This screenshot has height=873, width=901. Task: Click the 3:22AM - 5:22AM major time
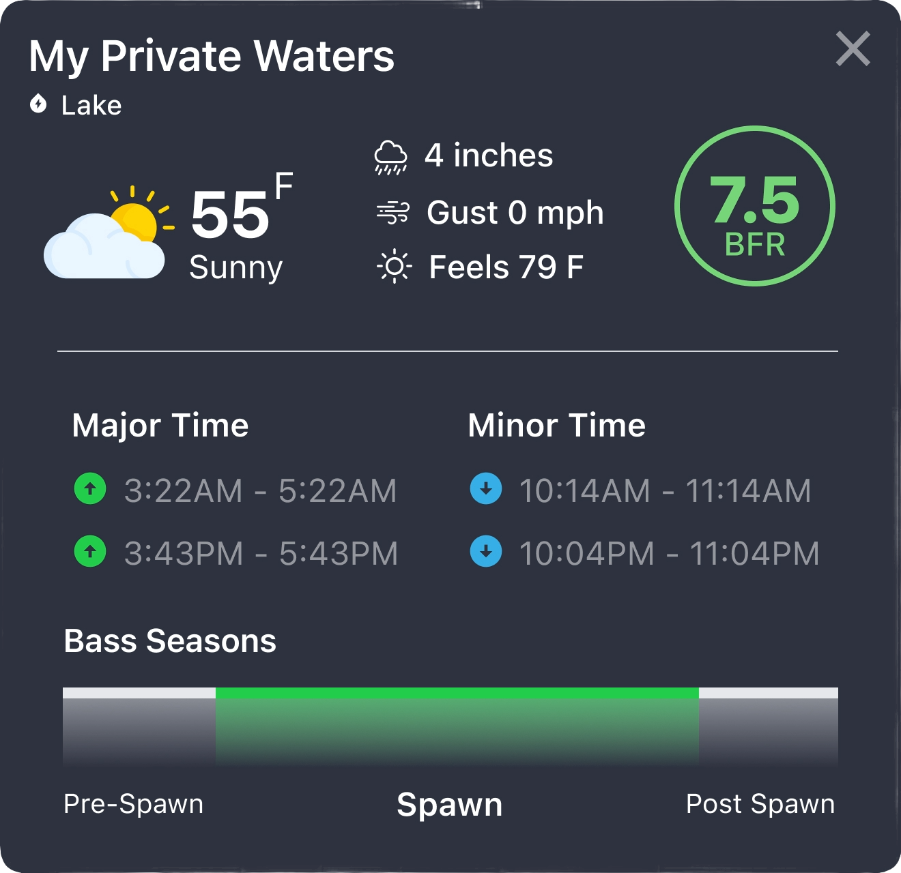pos(261,491)
